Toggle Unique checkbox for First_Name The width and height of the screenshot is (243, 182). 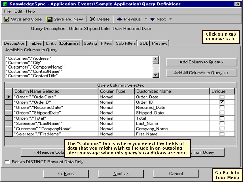click(x=222, y=134)
